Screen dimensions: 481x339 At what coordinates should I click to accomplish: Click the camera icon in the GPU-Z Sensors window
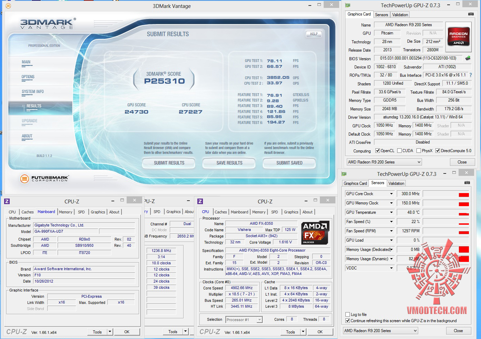[x=467, y=183]
